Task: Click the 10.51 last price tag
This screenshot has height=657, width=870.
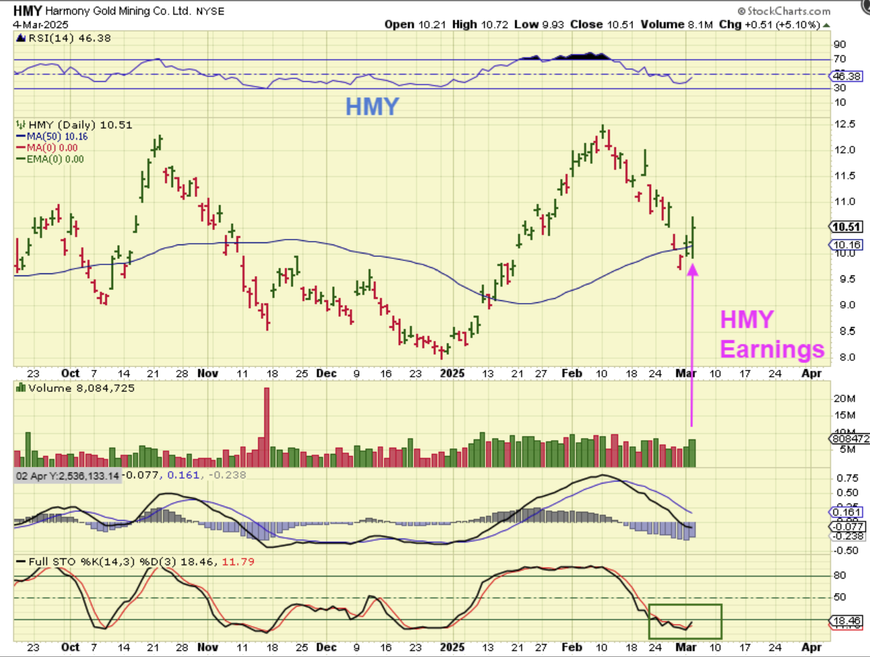Action: coord(846,227)
